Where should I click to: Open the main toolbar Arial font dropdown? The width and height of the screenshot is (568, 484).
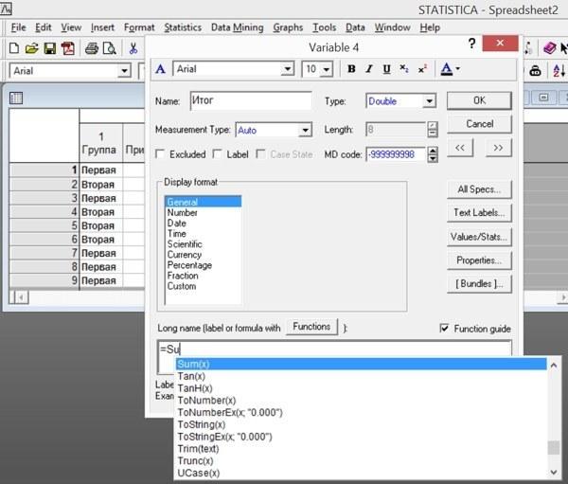[x=124, y=71]
